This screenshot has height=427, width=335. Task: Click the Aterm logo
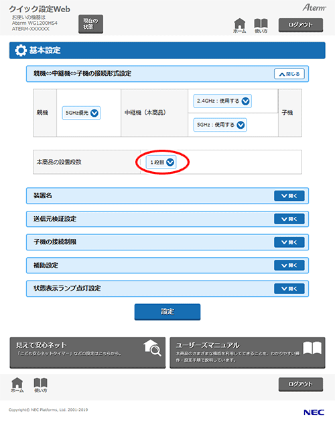(314, 7)
